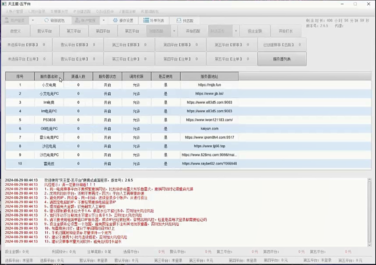Select the PS3838 server row
Image resolution: width=376 pixels, height=265 pixels.
[x=49, y=120]
